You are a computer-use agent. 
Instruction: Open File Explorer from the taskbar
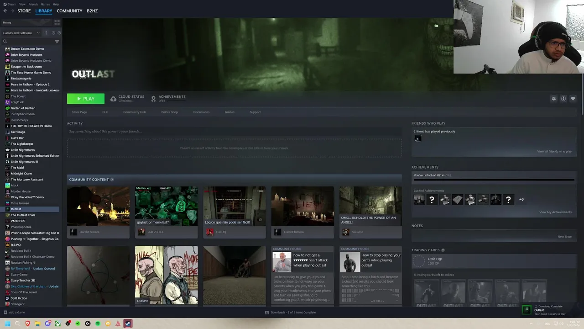click(x=37, y=324)
